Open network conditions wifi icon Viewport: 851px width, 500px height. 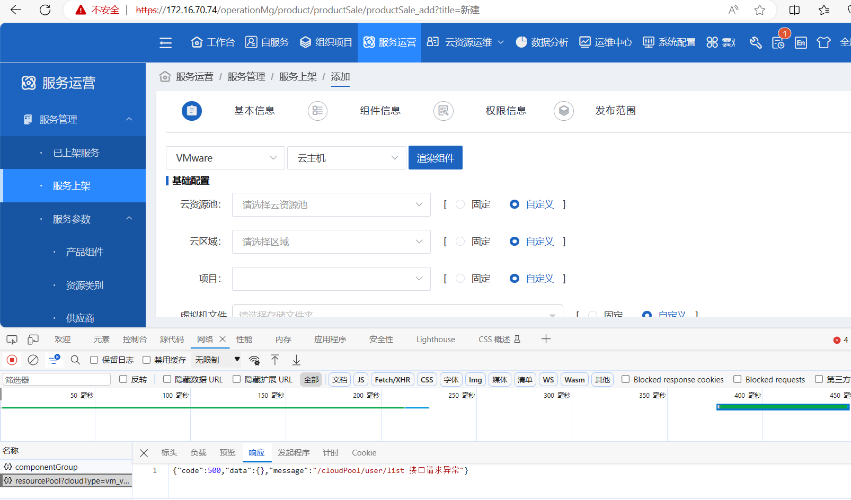[x=254, y=360]
